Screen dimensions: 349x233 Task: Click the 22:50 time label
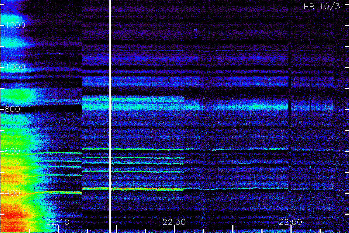click(291, 222)
